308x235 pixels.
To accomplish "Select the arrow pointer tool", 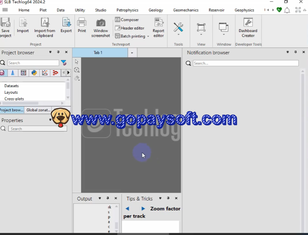I will coord(76,62).
